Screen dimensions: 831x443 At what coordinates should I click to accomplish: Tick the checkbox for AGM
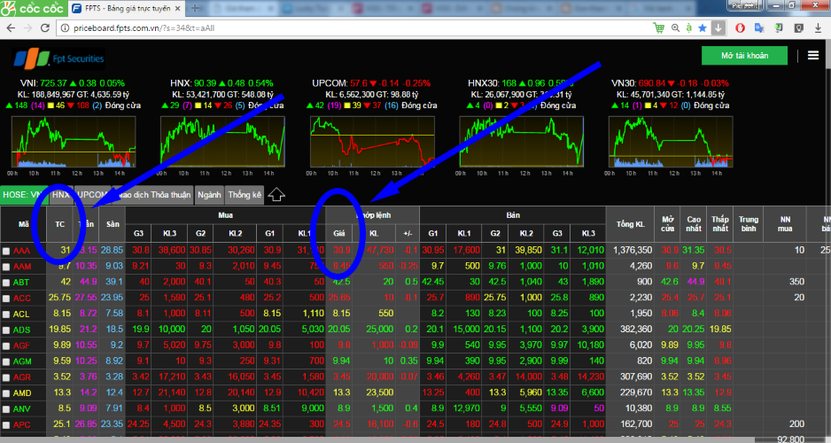coord(6,361)
